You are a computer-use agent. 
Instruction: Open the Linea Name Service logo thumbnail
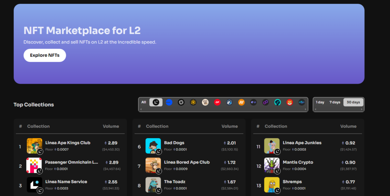coord(34,185)
